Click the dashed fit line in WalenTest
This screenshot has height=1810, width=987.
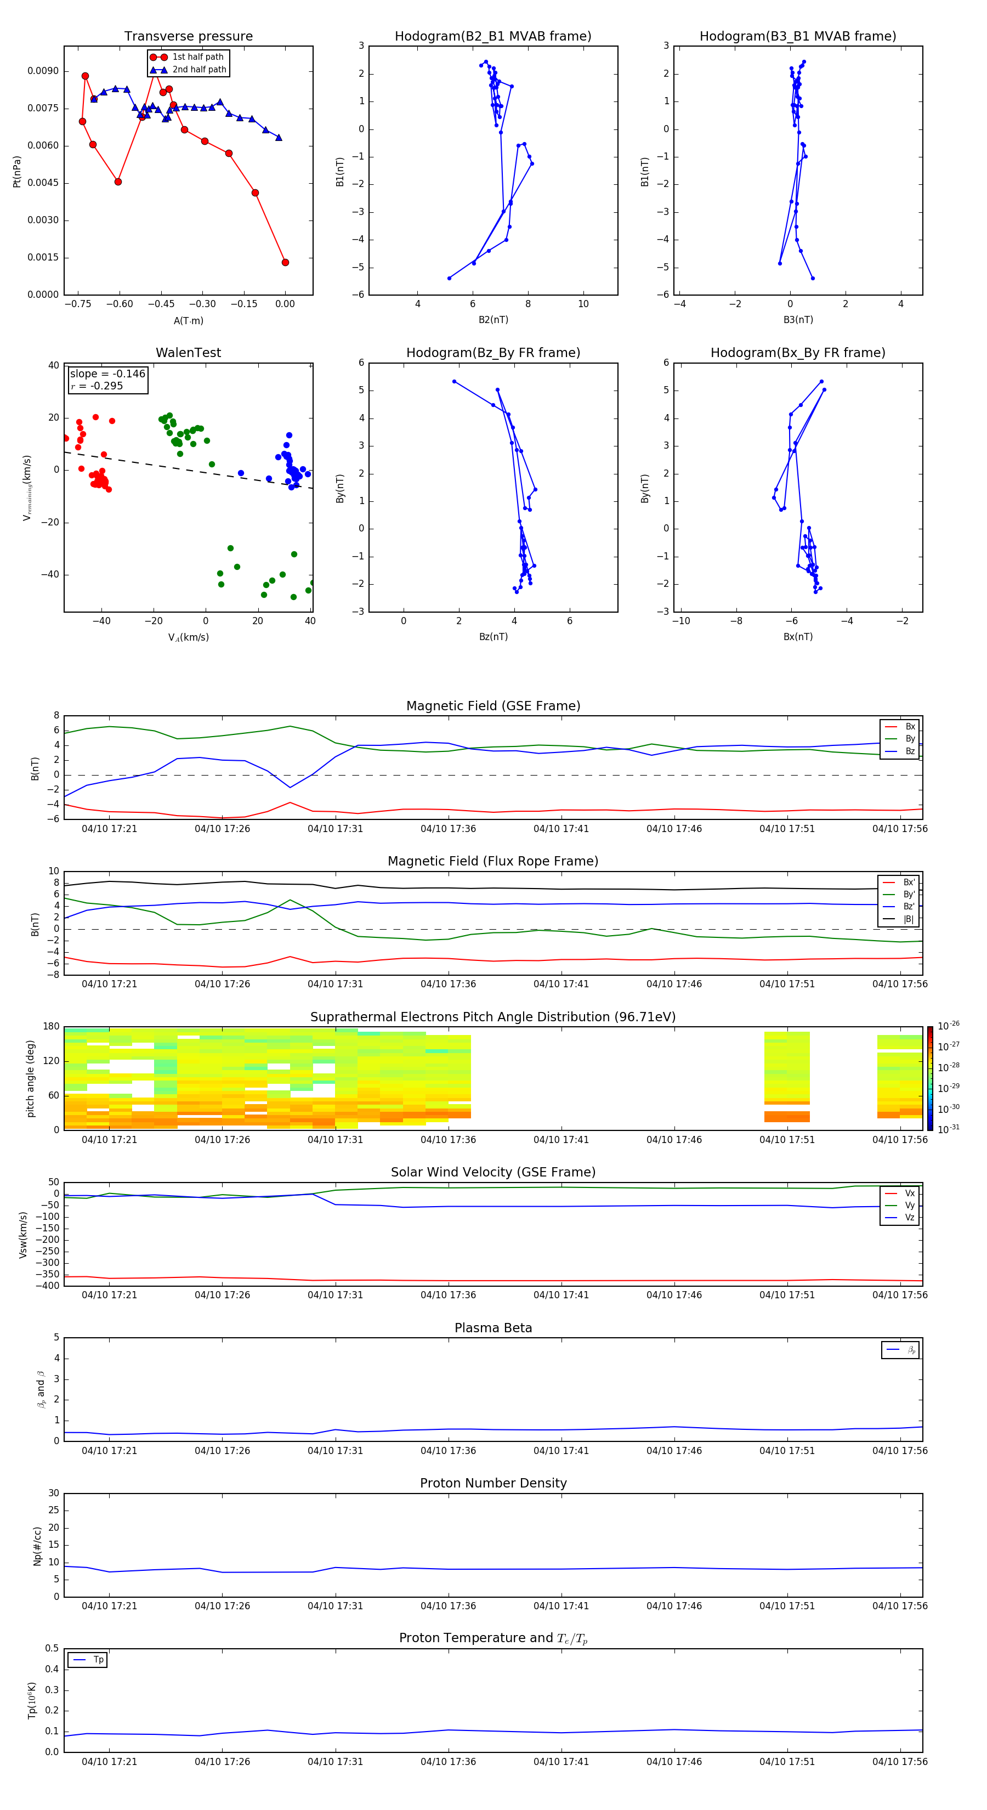click(x=188, y=470)
